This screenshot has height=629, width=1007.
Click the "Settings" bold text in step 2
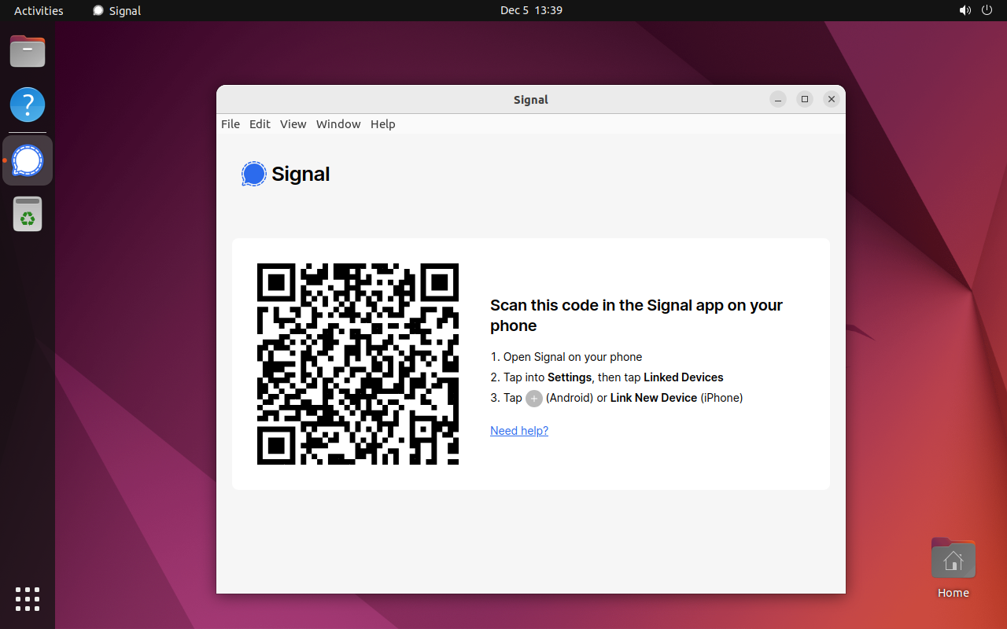click(570, 377)
